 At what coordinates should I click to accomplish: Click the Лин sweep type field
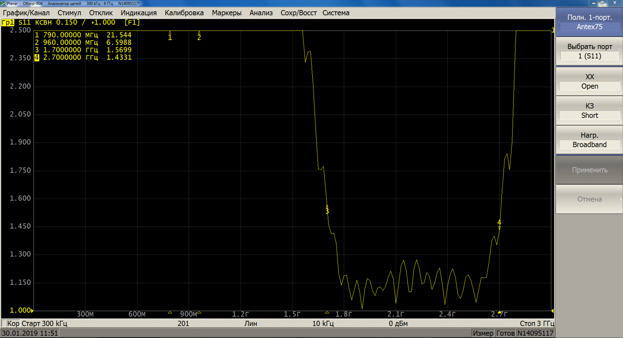251,323
